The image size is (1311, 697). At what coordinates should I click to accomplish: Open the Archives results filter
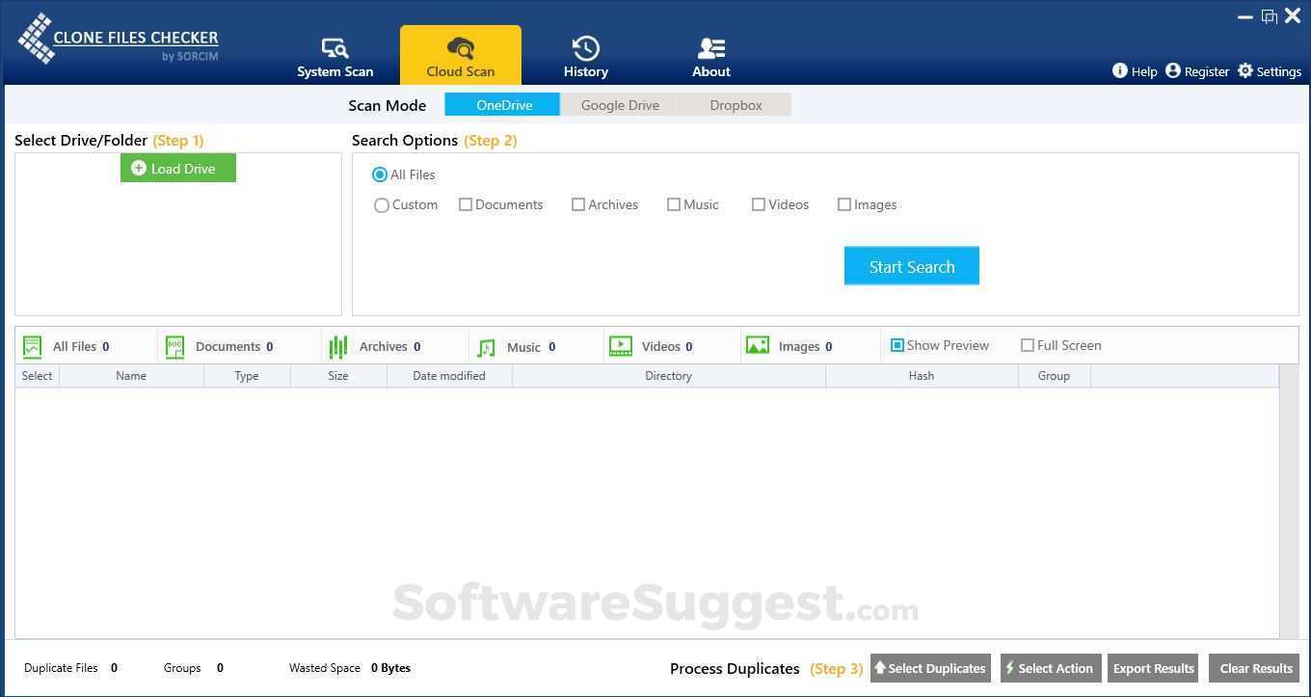click(338, 346)
